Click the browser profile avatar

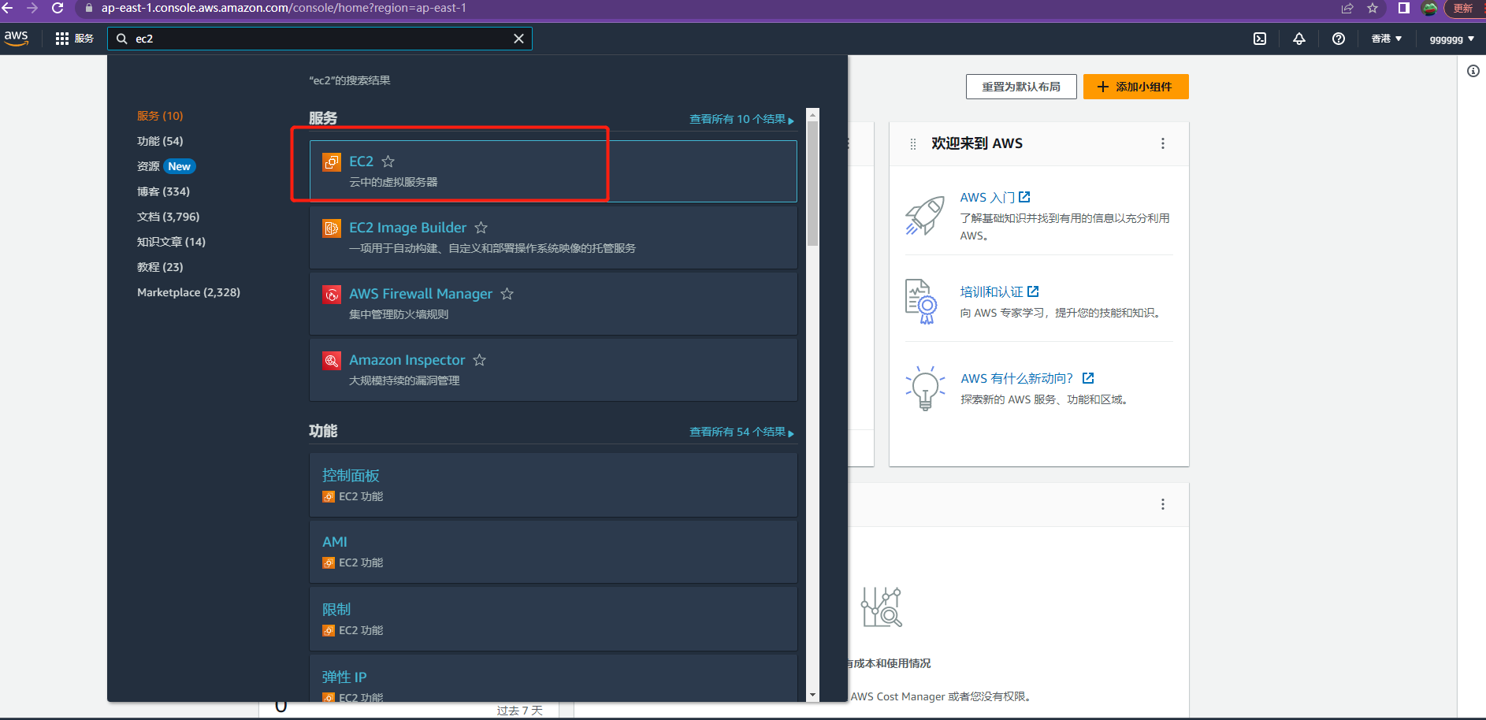click(1429, 9)
